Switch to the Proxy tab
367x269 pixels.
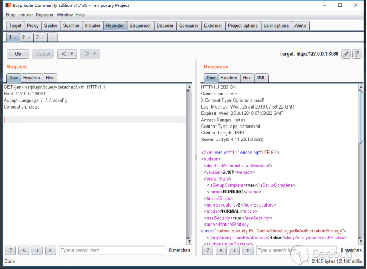click(32, 26)
